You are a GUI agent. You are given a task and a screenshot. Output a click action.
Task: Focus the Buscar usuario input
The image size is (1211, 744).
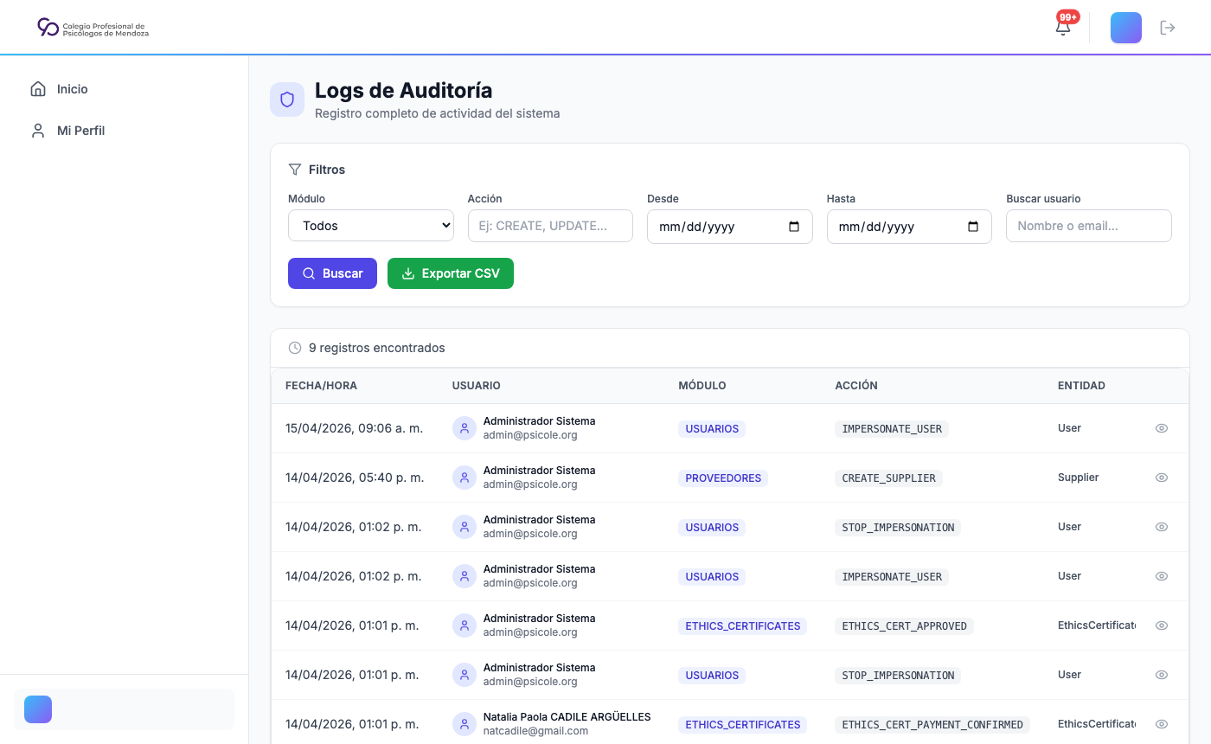click(1089, 226)
